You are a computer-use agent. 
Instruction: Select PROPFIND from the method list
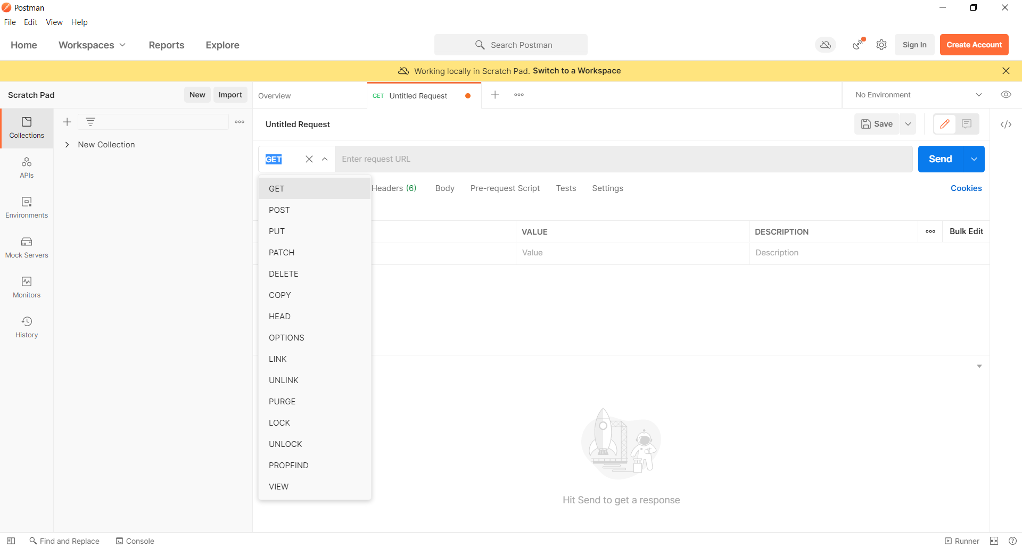click(x=315, y=466)
